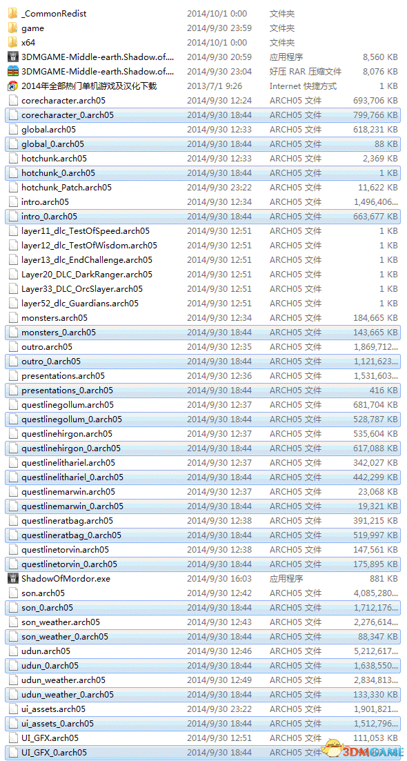Click the 693,706 KB size value
Viewport: 407px width, 761px height.
tap(375, 101)
